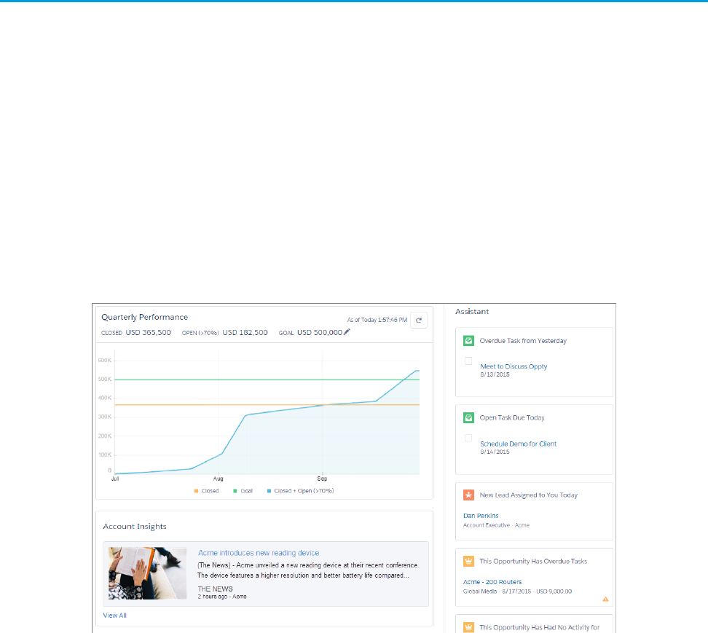The height and width of the screenshot is (633, 708).
Task: Click the Assistant panel heading
Action: point(472,312)
